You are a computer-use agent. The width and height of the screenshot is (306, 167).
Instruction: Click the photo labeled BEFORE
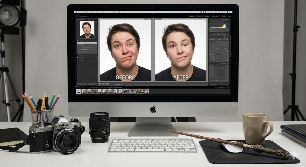click(x=125, y=50)
